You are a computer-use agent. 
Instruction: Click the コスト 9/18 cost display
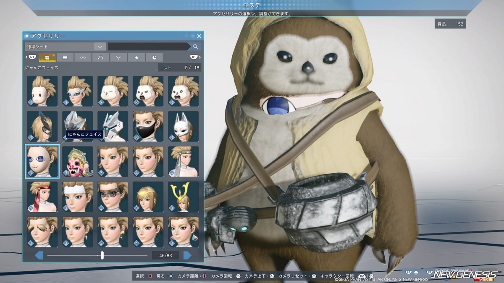[179, 68]
